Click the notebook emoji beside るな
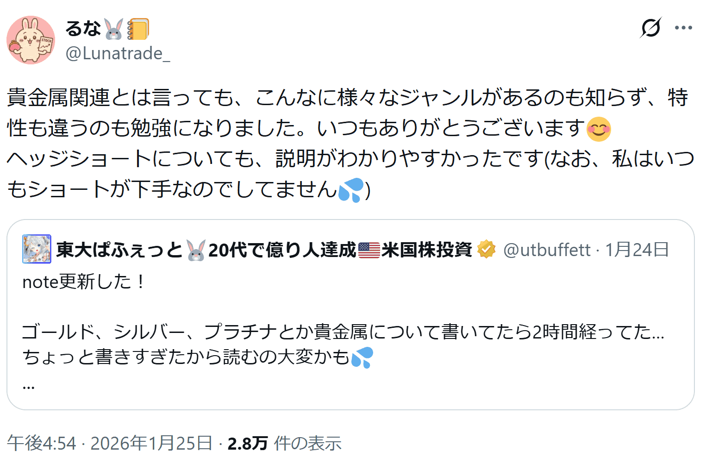 [x=138, y=29]
